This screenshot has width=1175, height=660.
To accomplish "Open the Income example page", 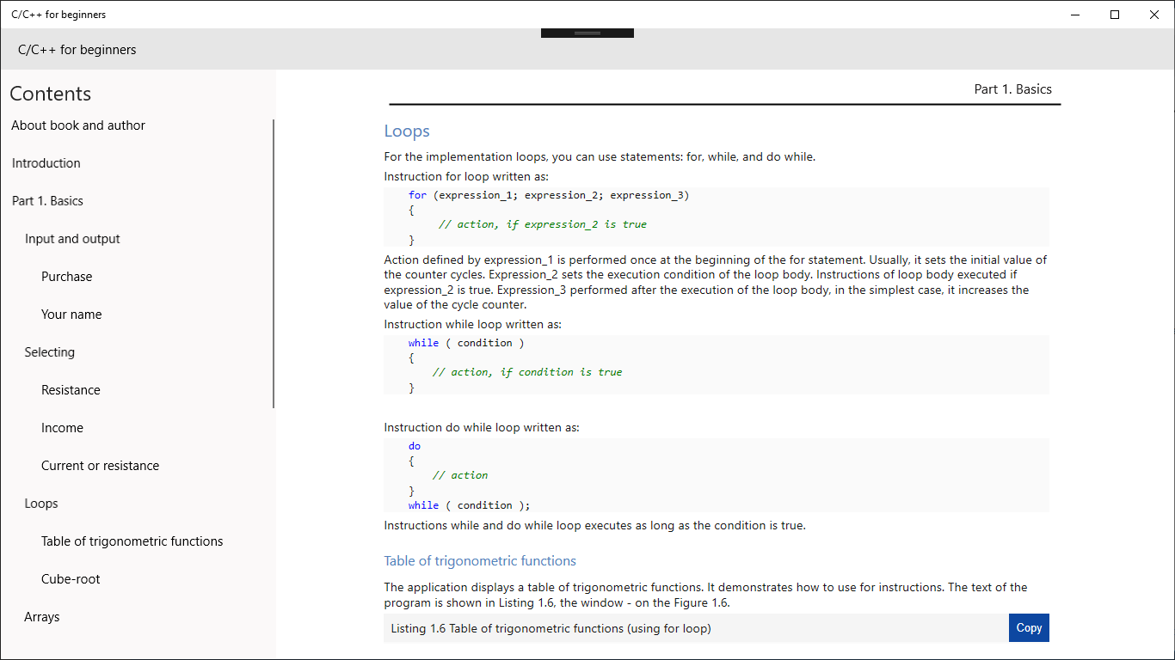I will 62,427.
